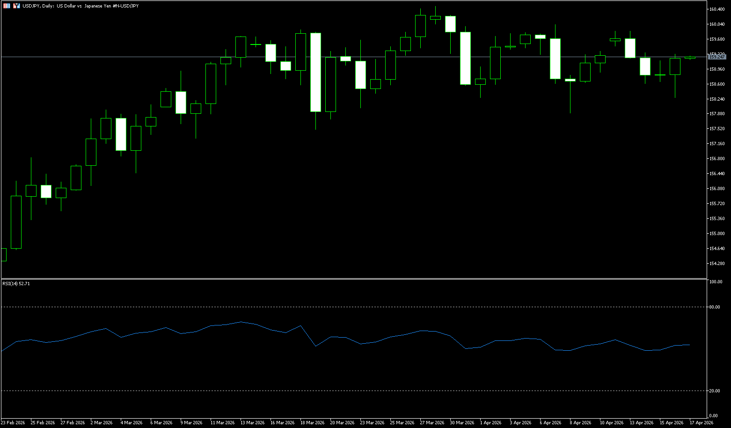
Task: Click the RSI(14) 52.71 indicator label
Action: [16, 283]
